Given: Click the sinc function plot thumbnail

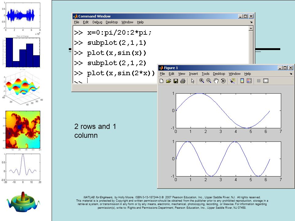Looking at the screenshot, I should tap(23, 167).
